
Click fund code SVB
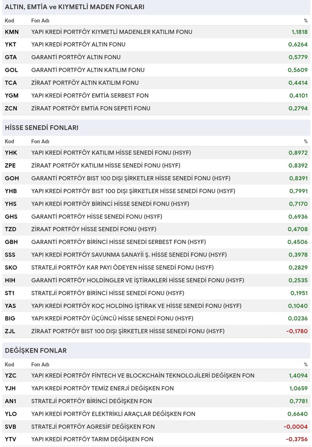[x=11, y=427]
